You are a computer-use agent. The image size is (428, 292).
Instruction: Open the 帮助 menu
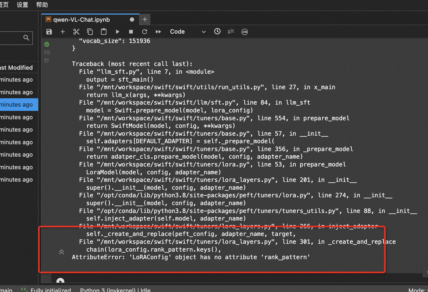(42, 5)
